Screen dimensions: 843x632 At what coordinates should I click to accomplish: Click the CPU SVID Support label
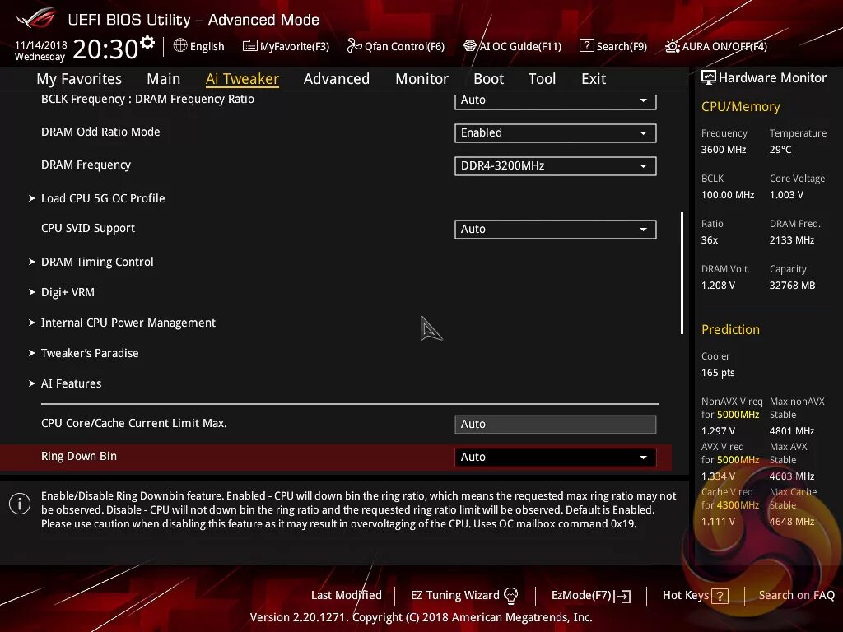(x=88, y=229)
